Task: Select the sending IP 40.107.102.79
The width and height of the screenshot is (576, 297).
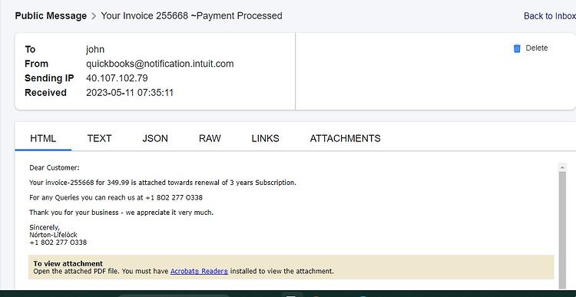Action: (117, 78)
